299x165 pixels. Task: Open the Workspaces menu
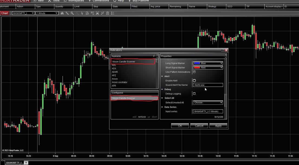point(74,1)
